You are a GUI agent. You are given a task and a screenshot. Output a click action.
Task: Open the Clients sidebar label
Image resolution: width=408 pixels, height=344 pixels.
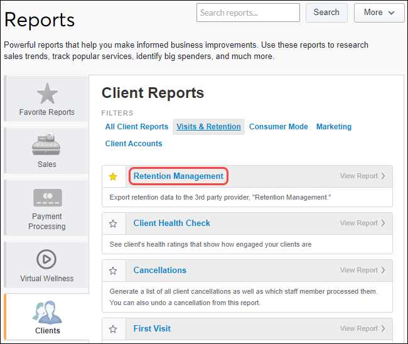48,331
